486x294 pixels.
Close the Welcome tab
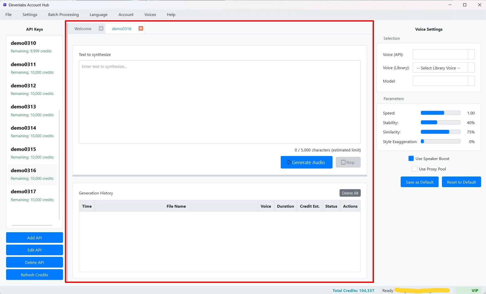(101, 28)
